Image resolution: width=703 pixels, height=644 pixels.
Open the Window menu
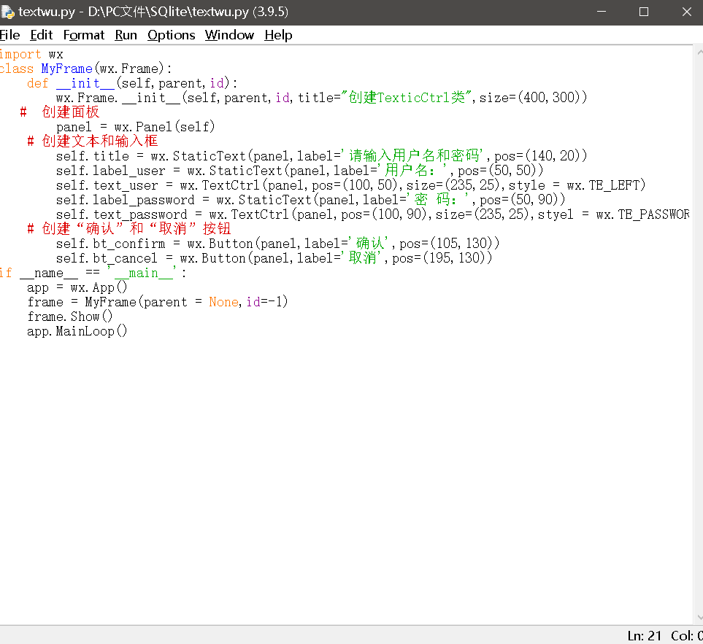[229, 35]
